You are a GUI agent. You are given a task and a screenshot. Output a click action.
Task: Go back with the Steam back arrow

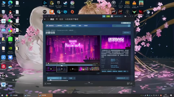[x=45, y=19]
